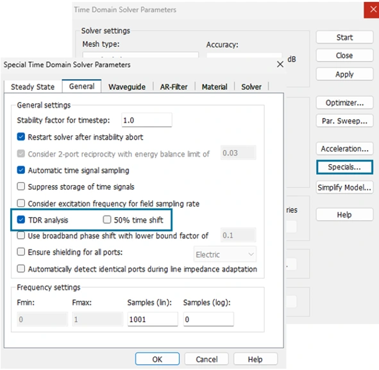Switch to the Steady State tab
The image size is (379, 370).
tap(33, 87)
